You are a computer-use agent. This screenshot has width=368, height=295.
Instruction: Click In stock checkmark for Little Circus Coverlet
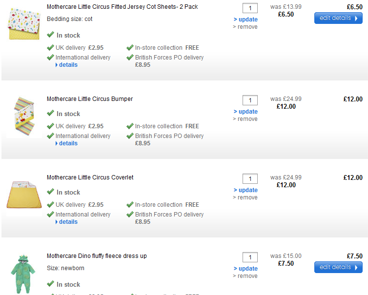tap(50, 192)
